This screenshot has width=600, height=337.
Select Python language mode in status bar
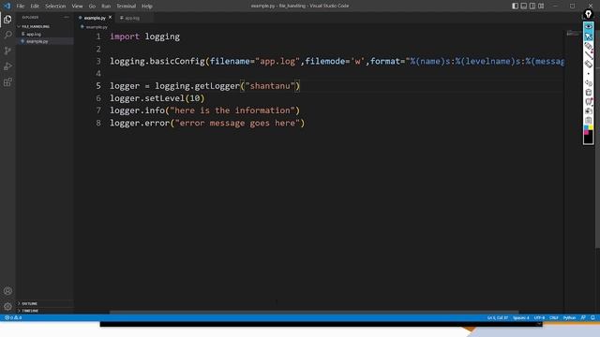coord(569,318)
